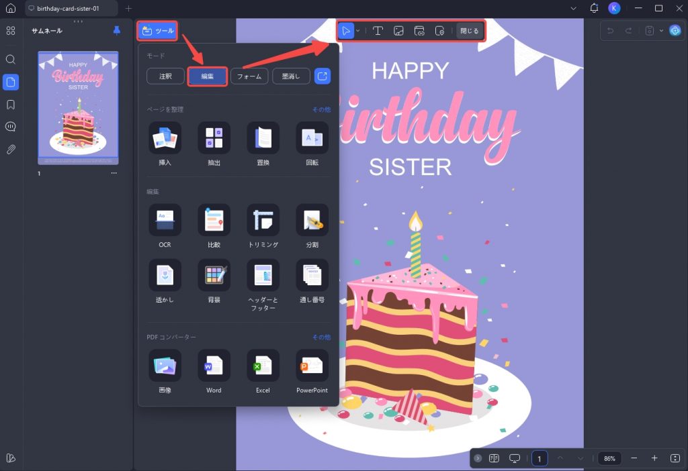Open notifications bell icon
The width and height of the screenshot is (688, 471).
594,8
